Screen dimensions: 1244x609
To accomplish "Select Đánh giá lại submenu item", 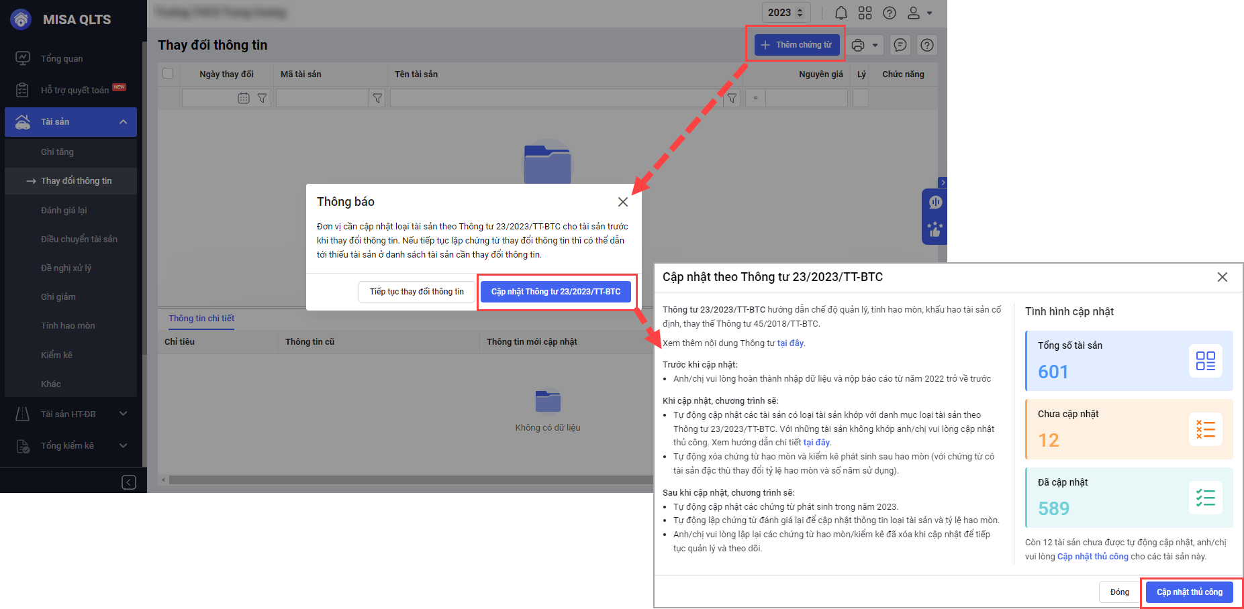I will [64, 211].
